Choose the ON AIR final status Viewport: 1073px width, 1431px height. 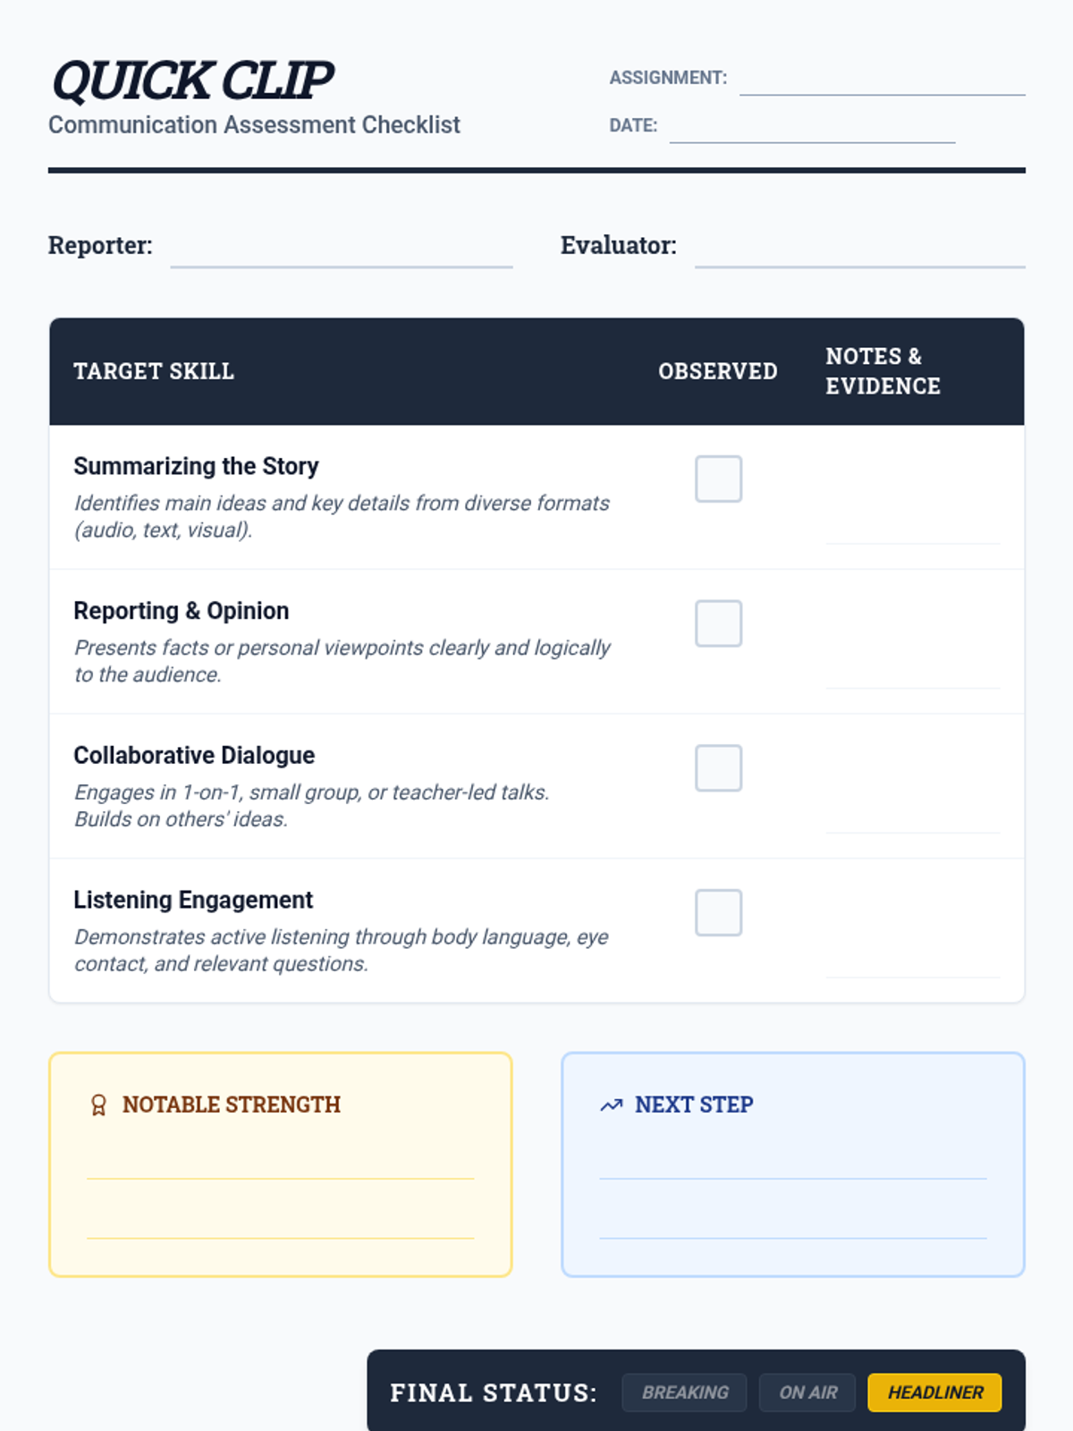[x=807, y=1393]
